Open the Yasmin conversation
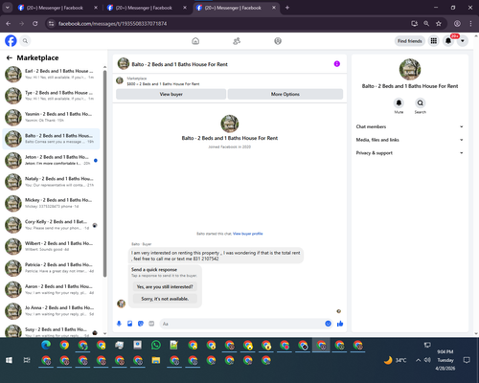 (x=51, y=117)
